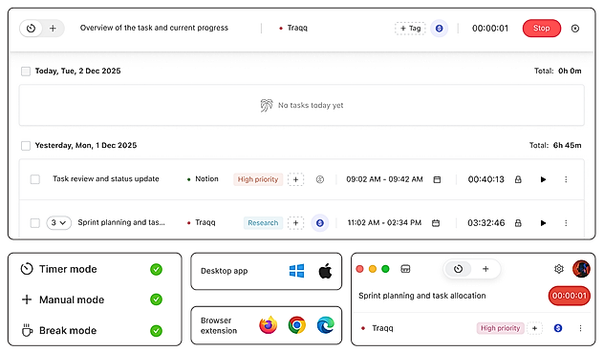Select timer mode in the desktop widget
604x351 pixels.
coord(458,269)
